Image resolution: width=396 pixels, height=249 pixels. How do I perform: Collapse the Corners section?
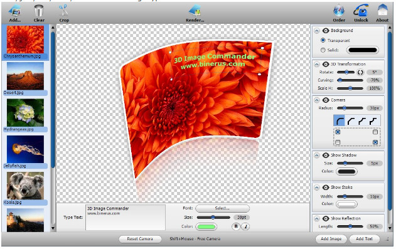(317, 100)
